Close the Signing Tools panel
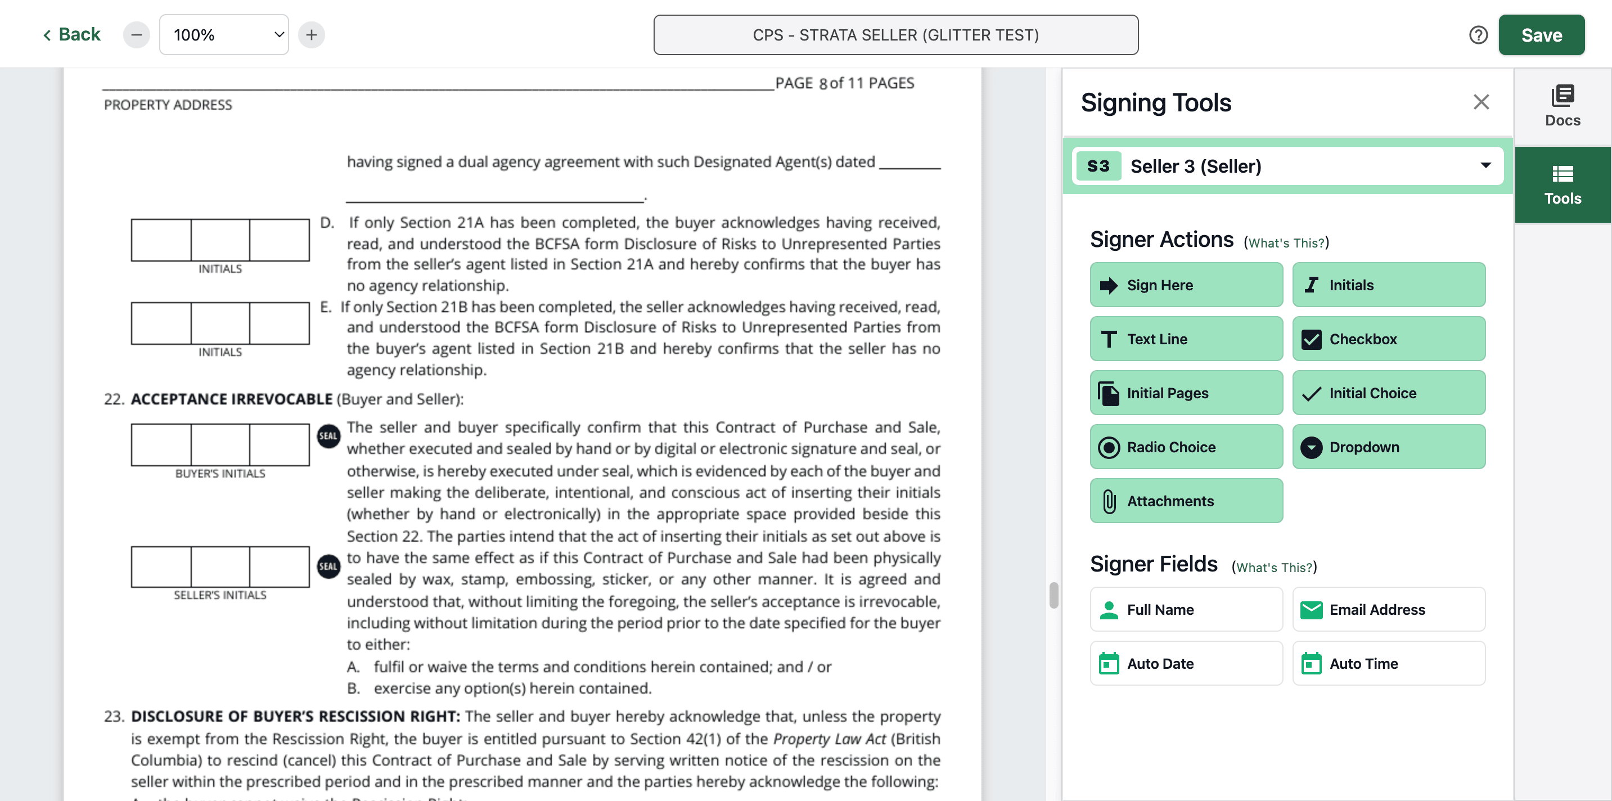This screenshot has height=801, width=1612. point(1480,101)
